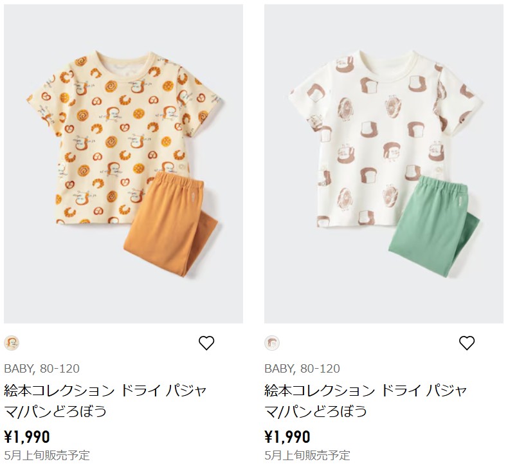Viewport: 508px width, 464px height.
Task: Click BABY, 80-120 label of right product
Action: point(302,369)
